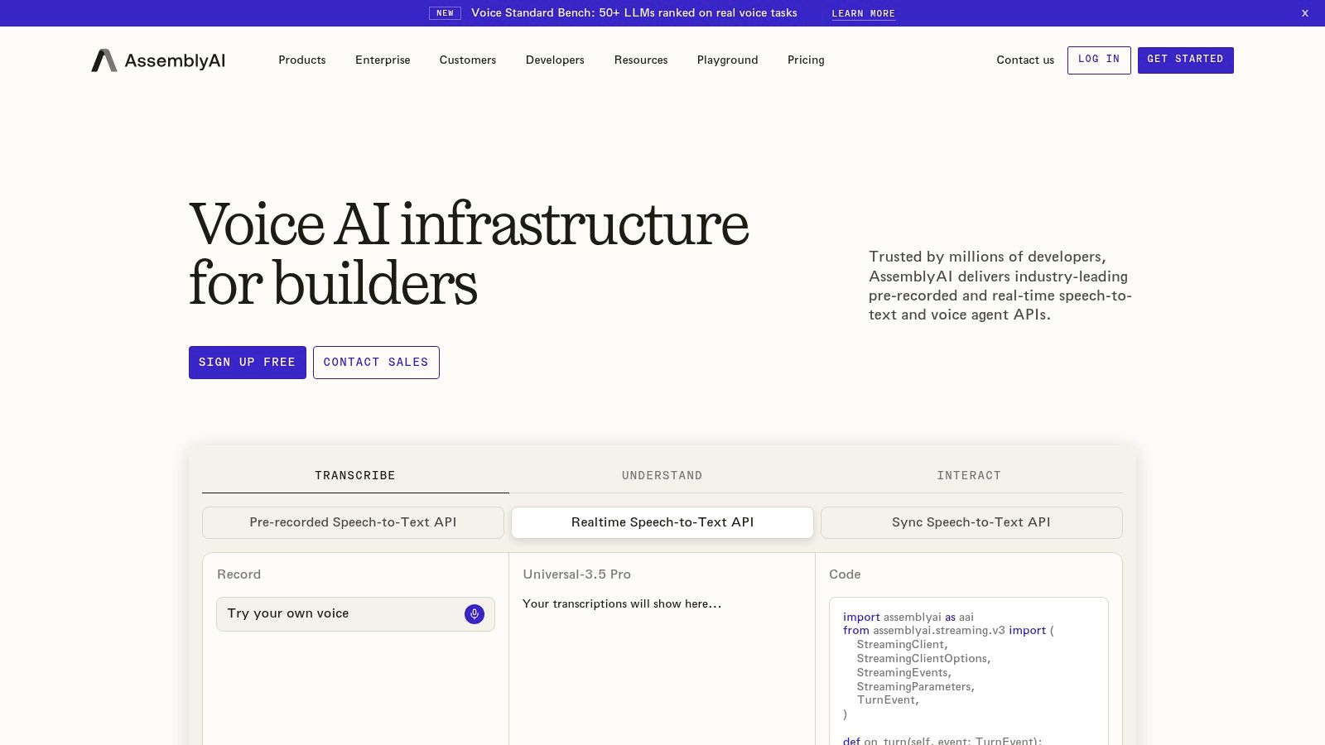Click SIGN UP FREE button
The image size is (1325, 745).
tap(248, 363)
